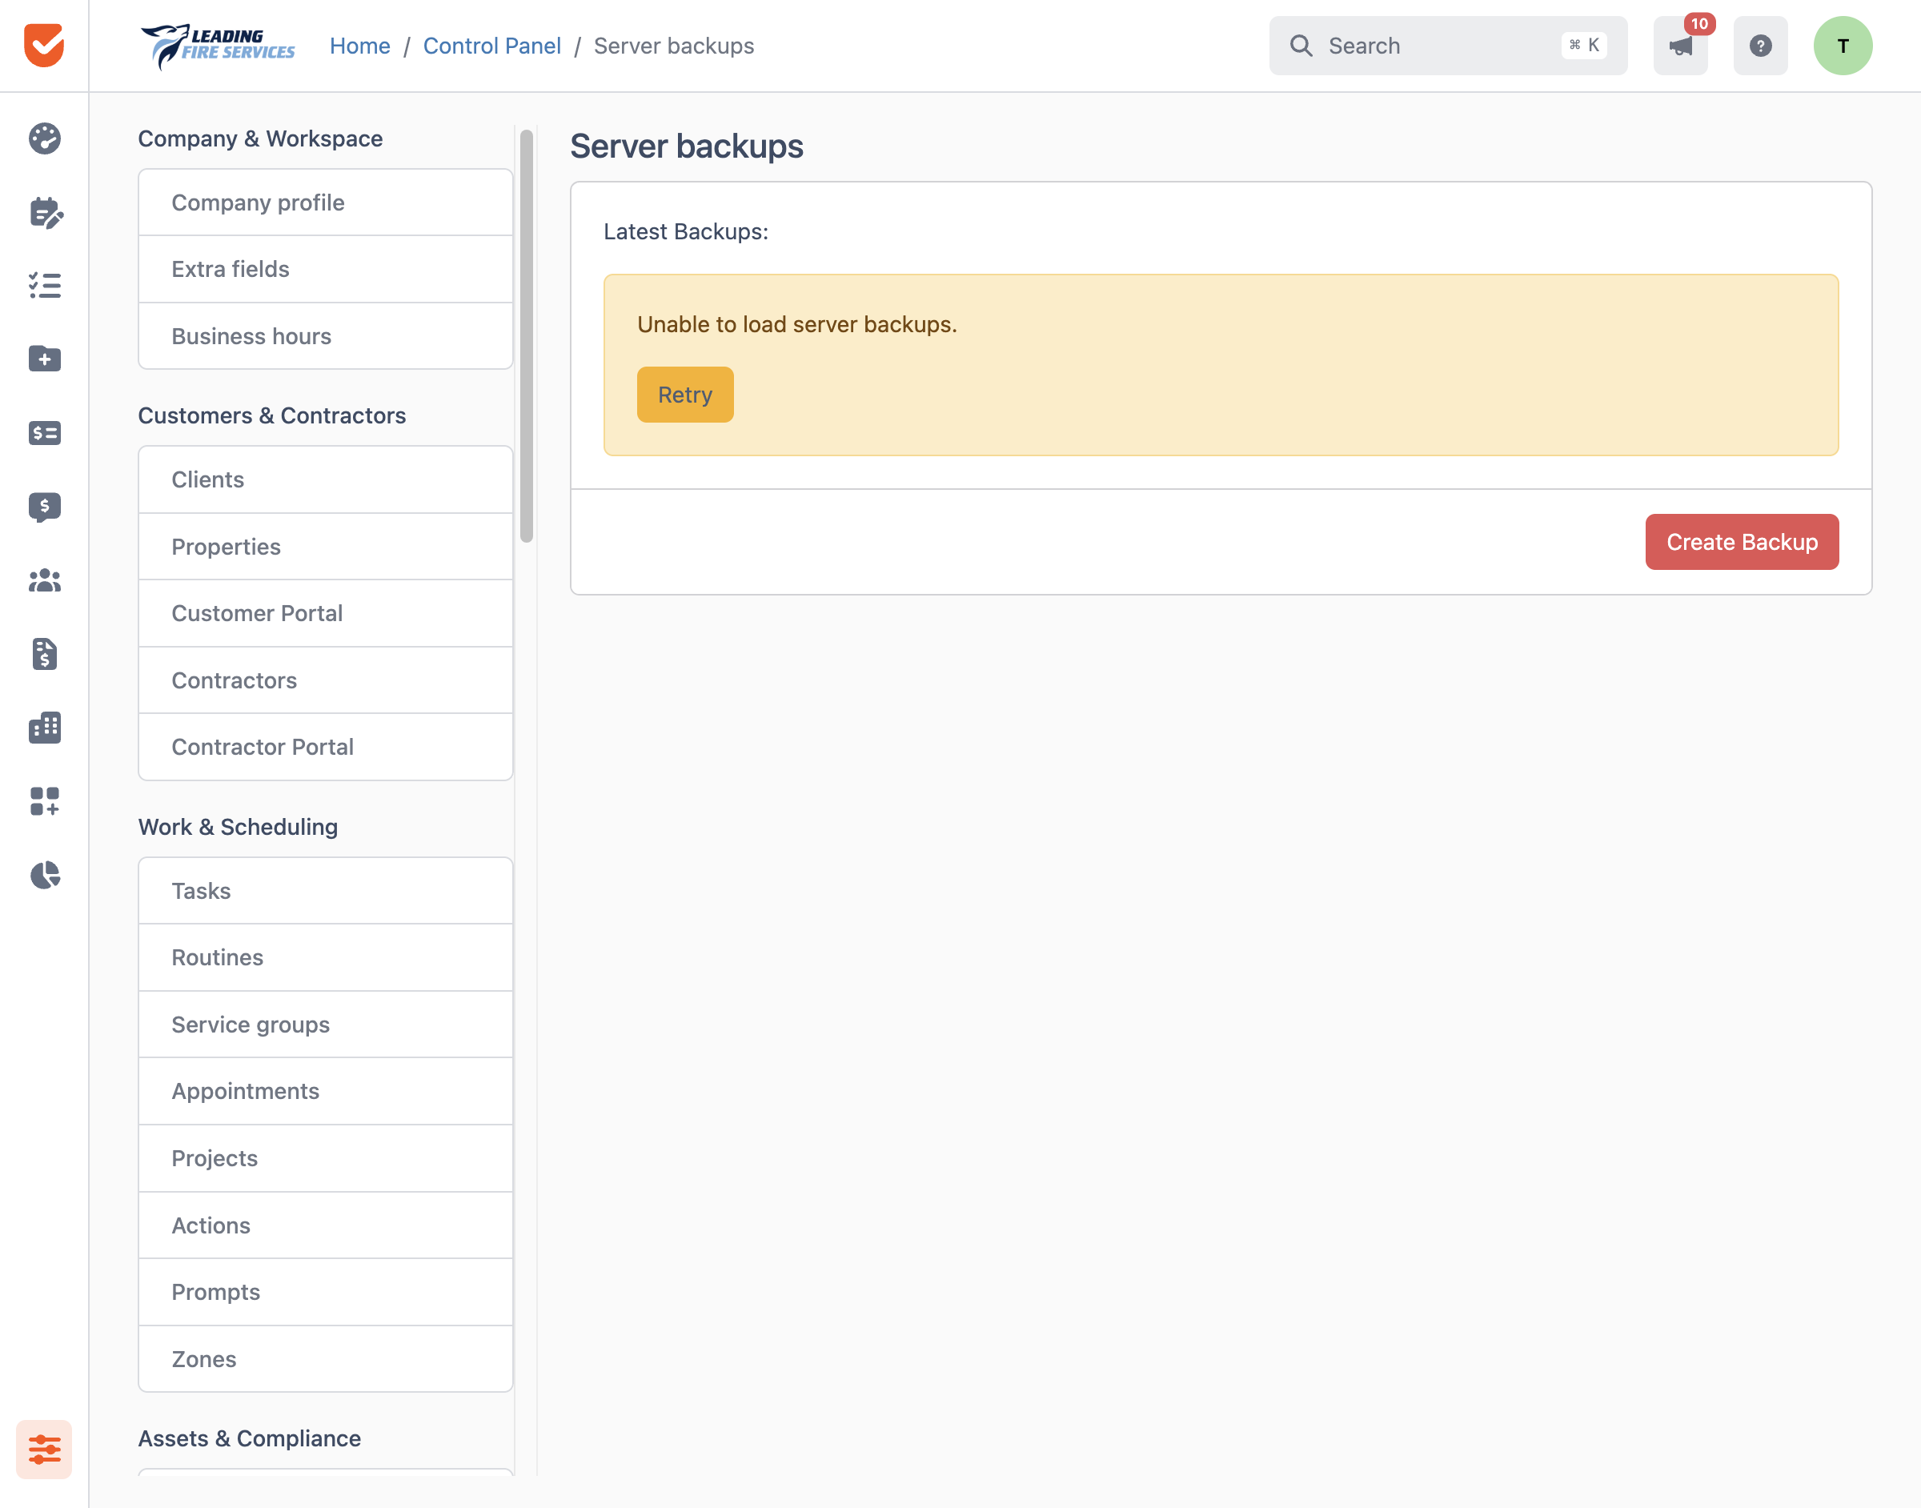Open Extra fields settings
The height and width of the screenshot is (1508, 1921).
pyautogui.click(x=326, y=269)
